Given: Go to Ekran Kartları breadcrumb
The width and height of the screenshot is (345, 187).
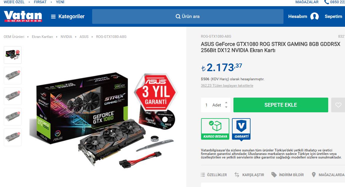Looking at the screenshot, I should pos(42,37).
